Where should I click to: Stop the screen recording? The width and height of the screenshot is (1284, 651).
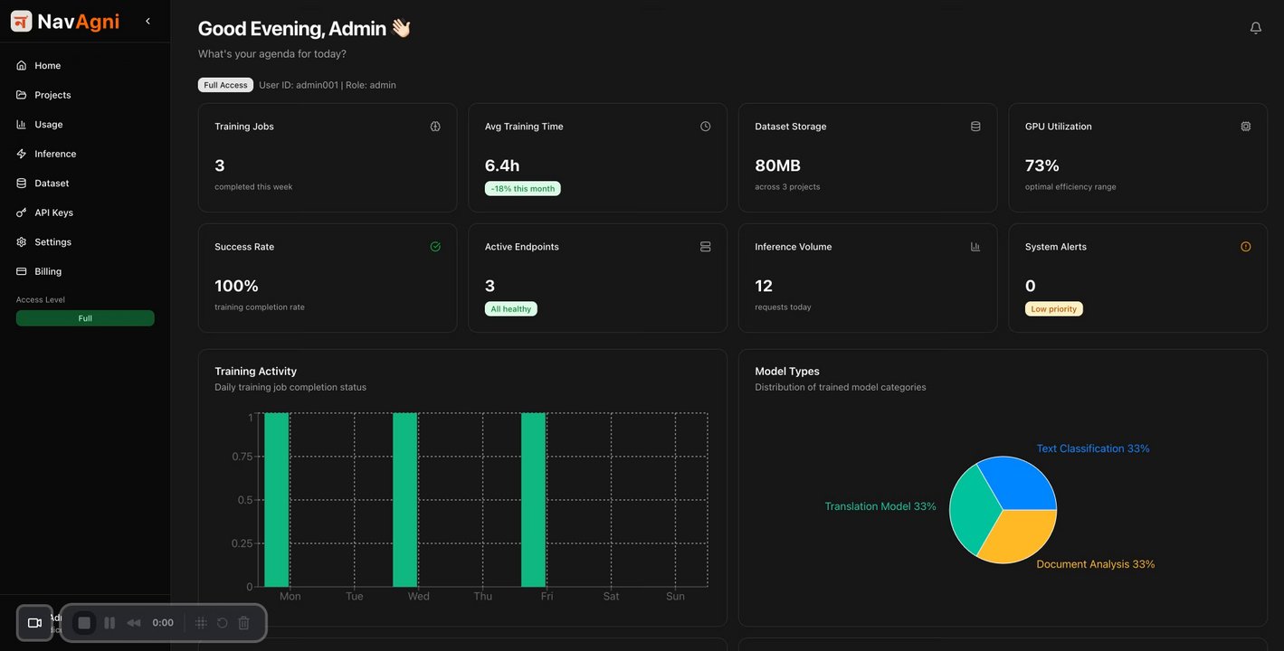click(84, 623)
